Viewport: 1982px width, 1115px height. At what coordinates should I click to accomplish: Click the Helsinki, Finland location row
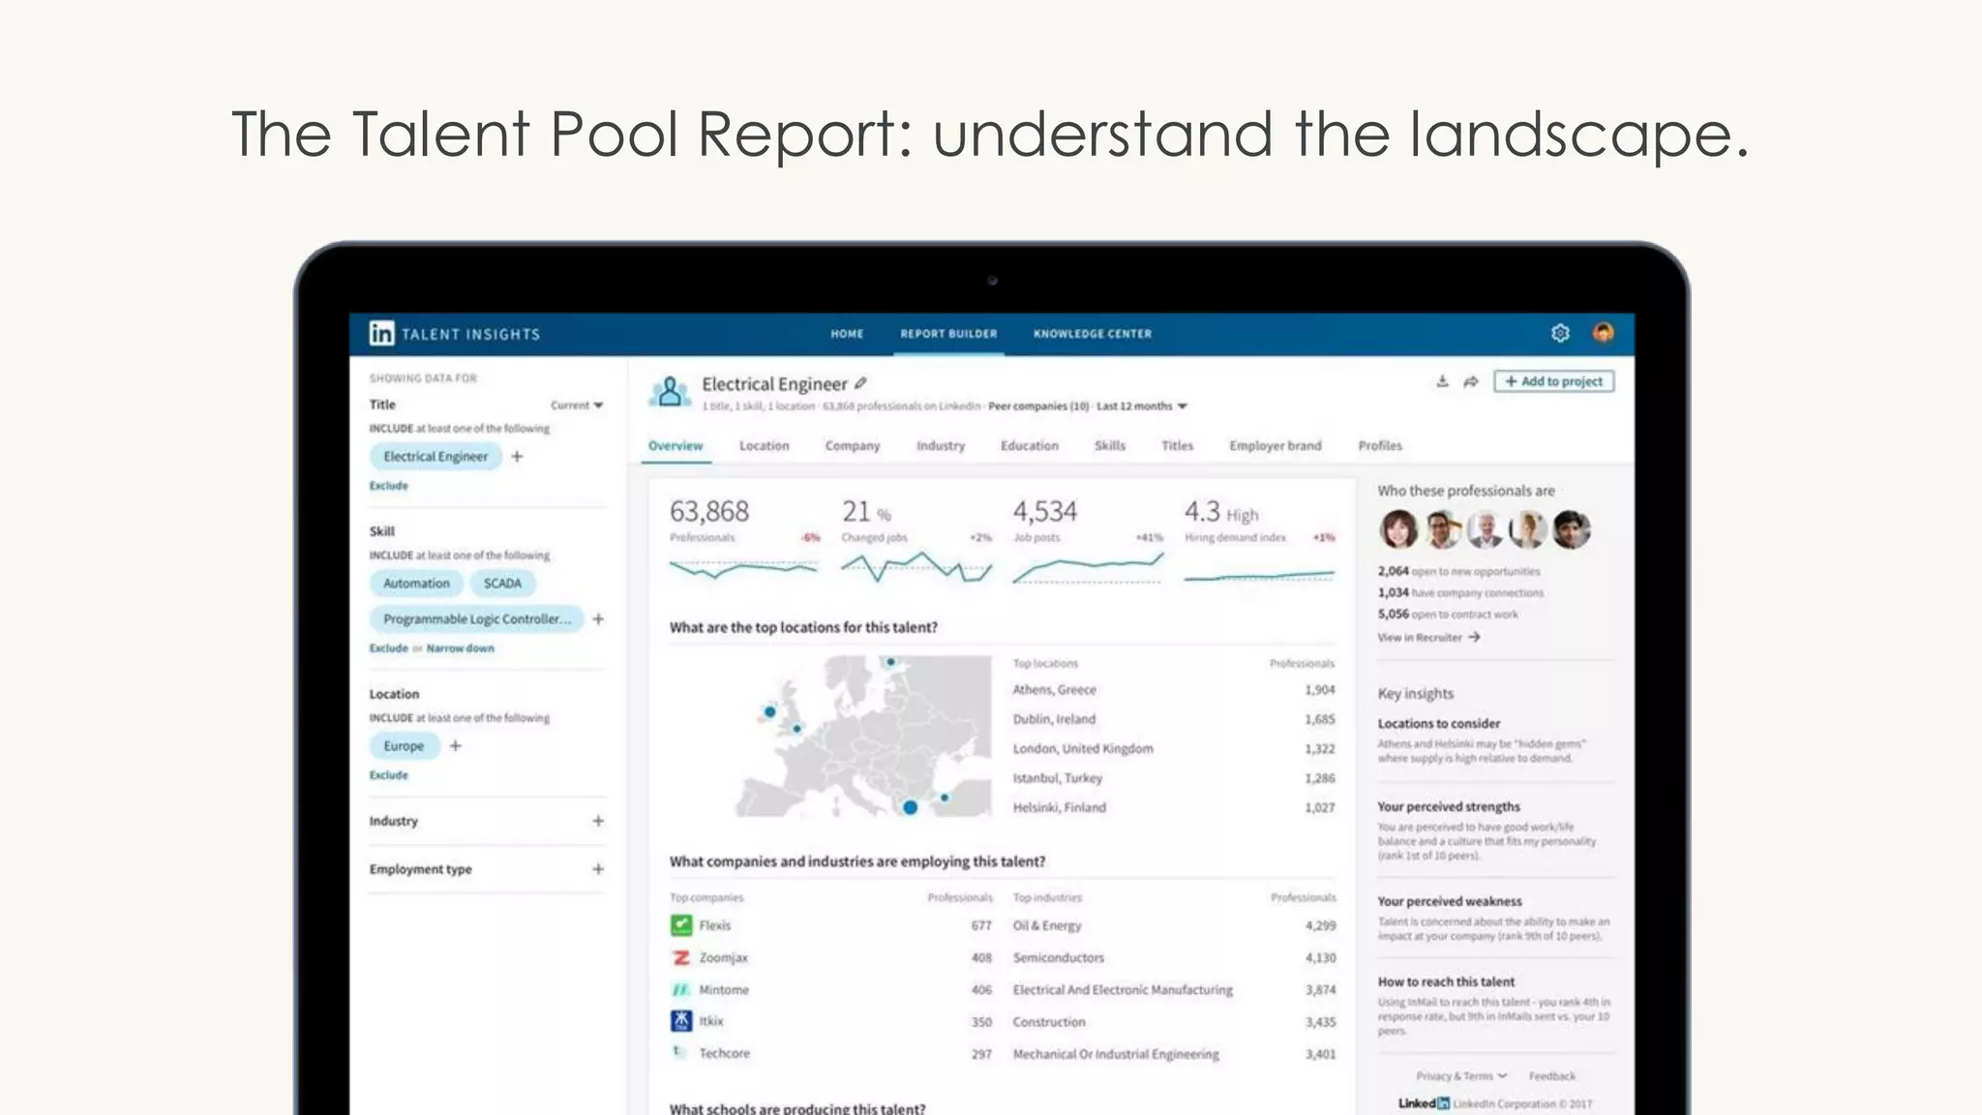(1173, 807)
